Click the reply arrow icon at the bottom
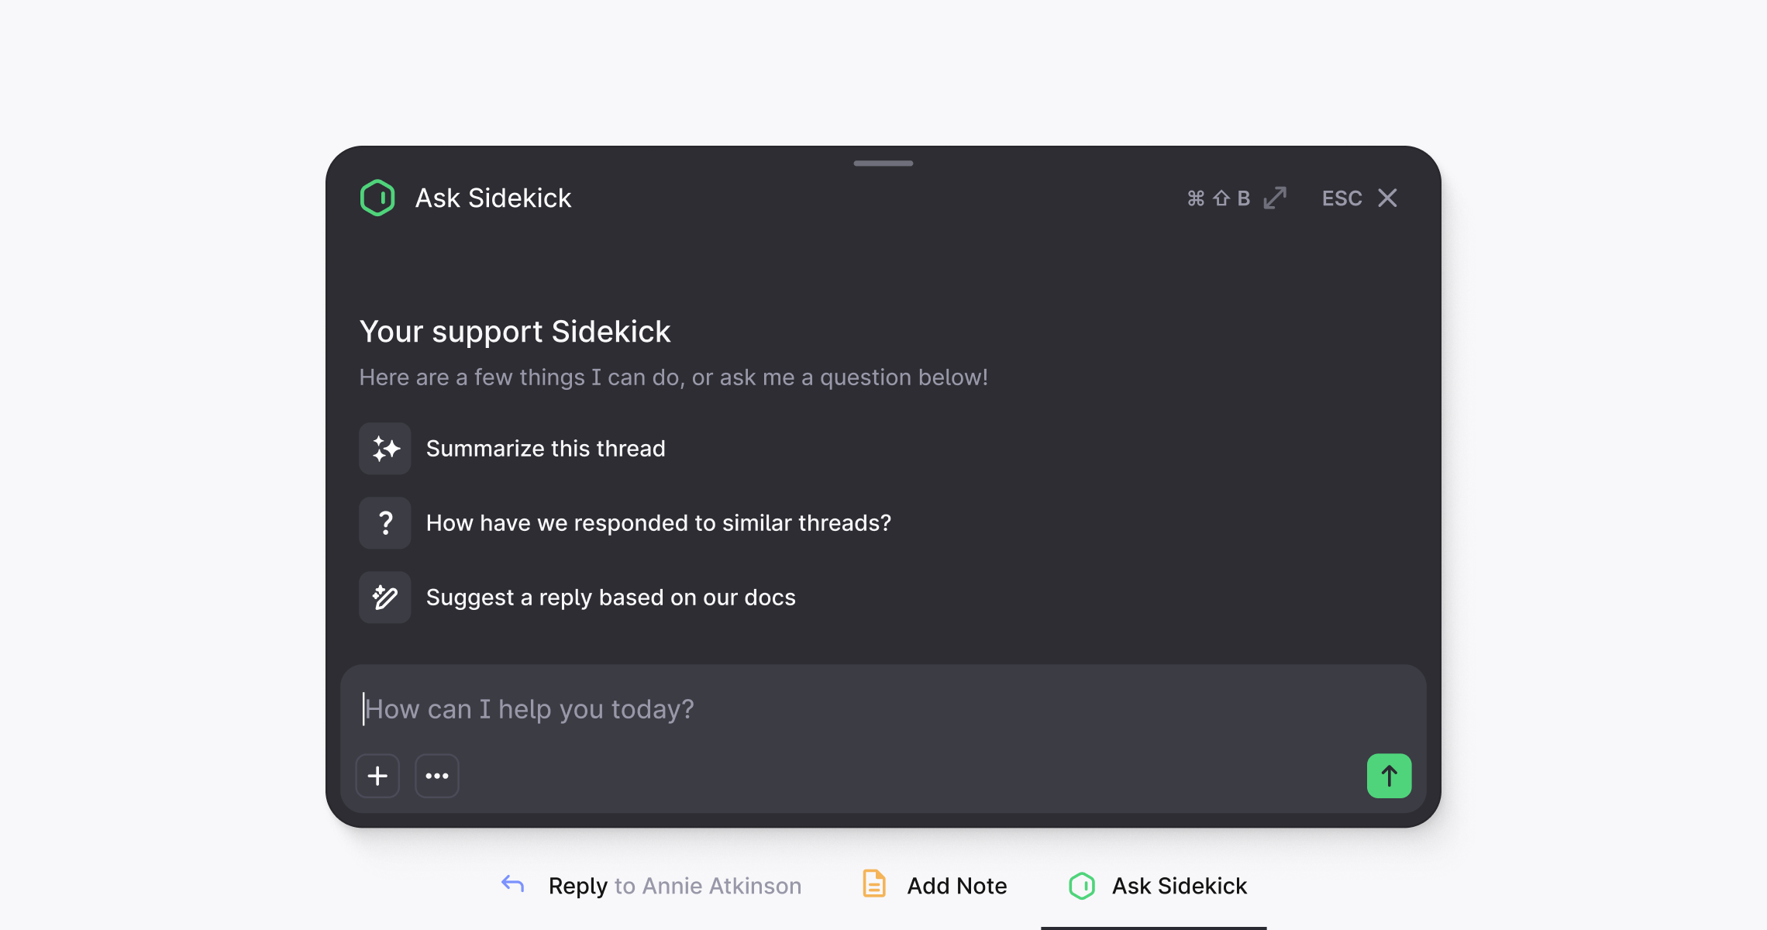This screenshot has width=1767, height=930. [513, 884]
